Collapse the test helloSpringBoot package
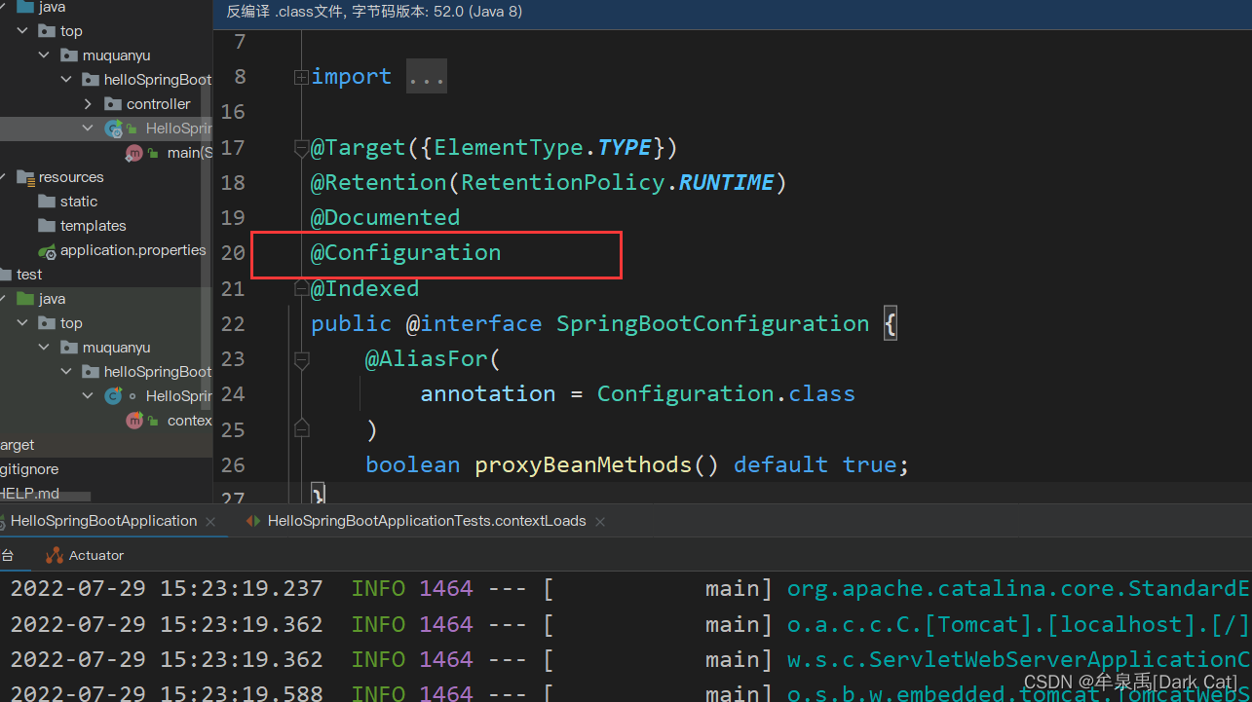The height and width of the screenshot is (702, 1252). pyautogui.click(x=66, y=372)
